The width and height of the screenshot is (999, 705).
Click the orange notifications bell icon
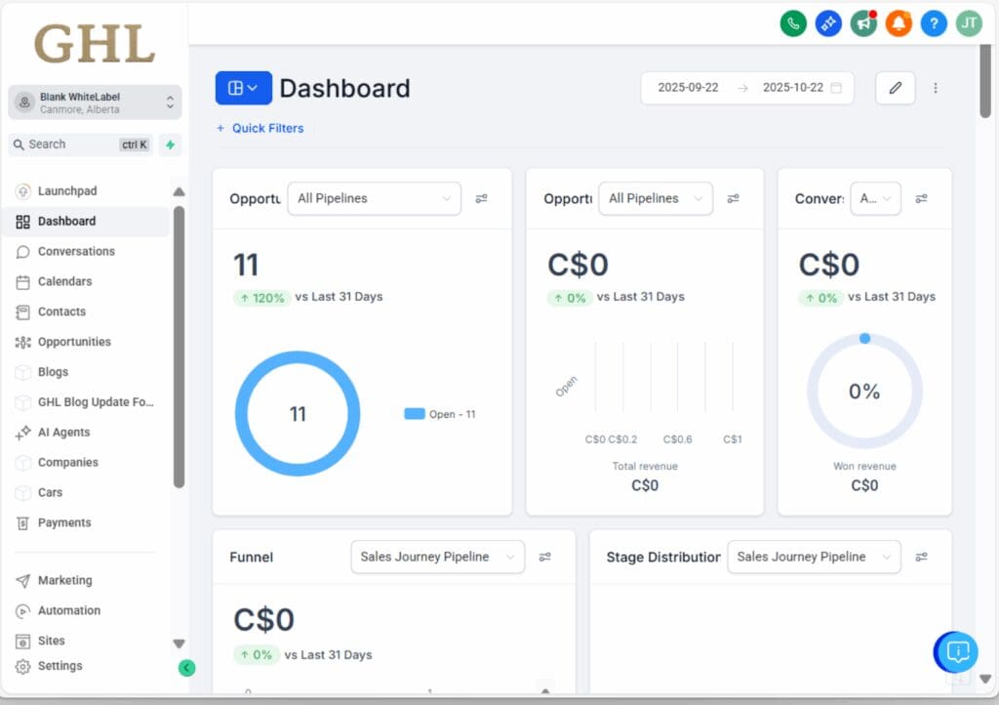[x=899, y=22]
